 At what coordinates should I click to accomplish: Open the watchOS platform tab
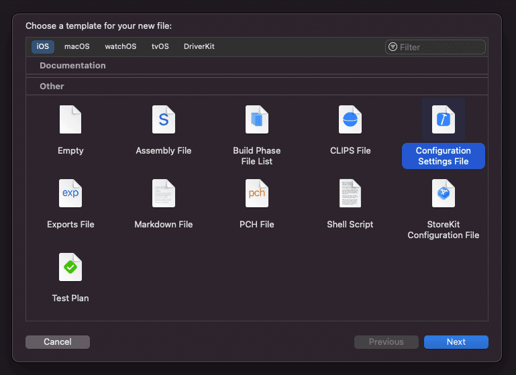tap(120, 46)
